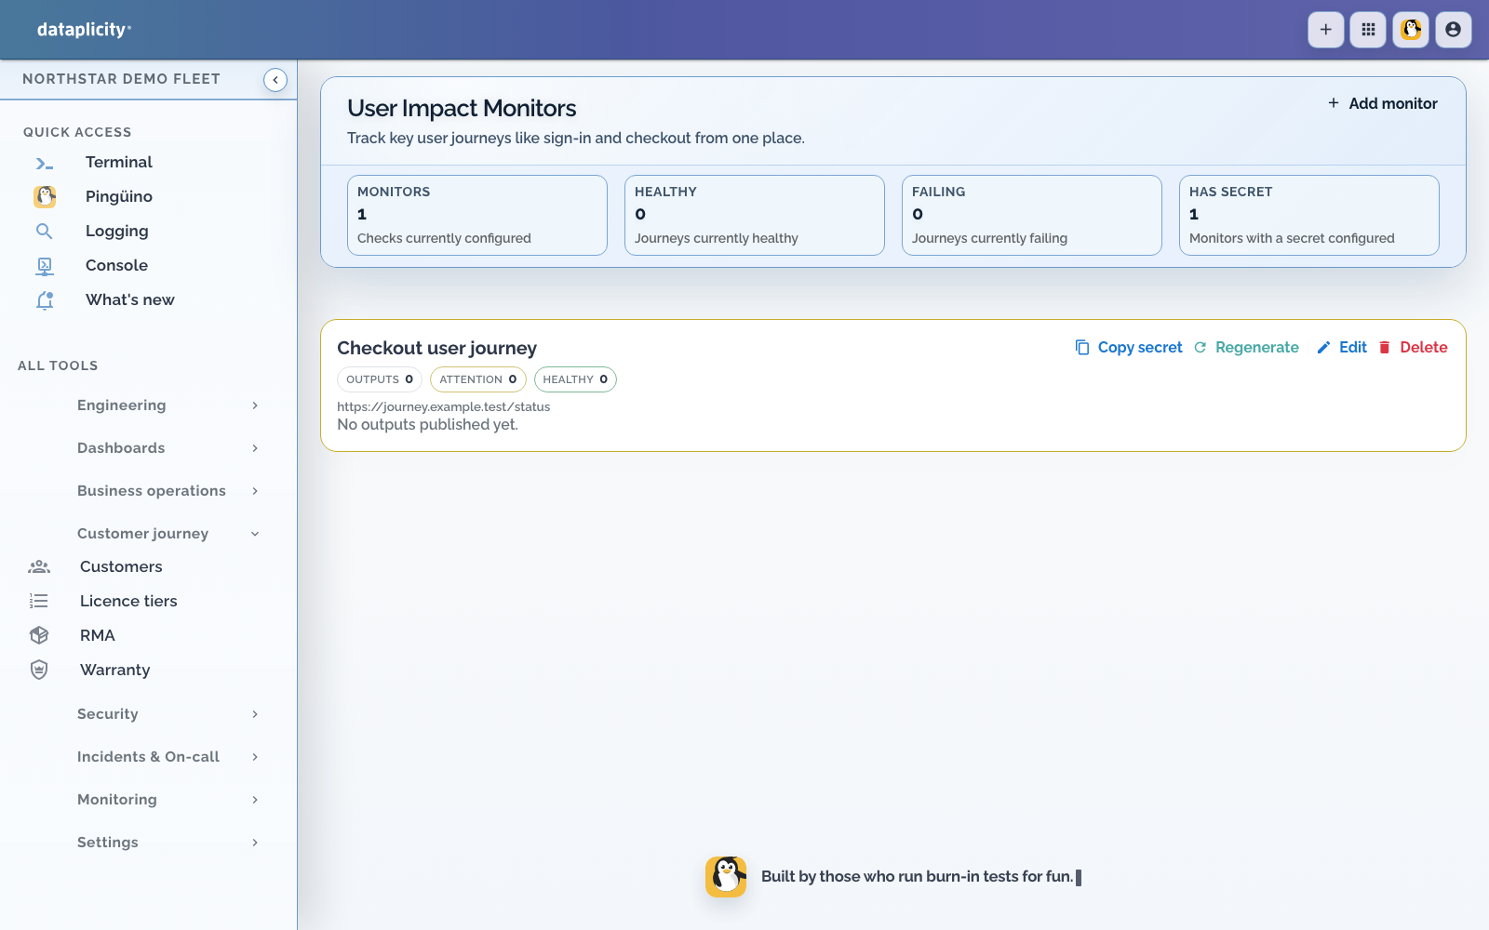Click the footer penguin mascot icon

tap(726, 877)
